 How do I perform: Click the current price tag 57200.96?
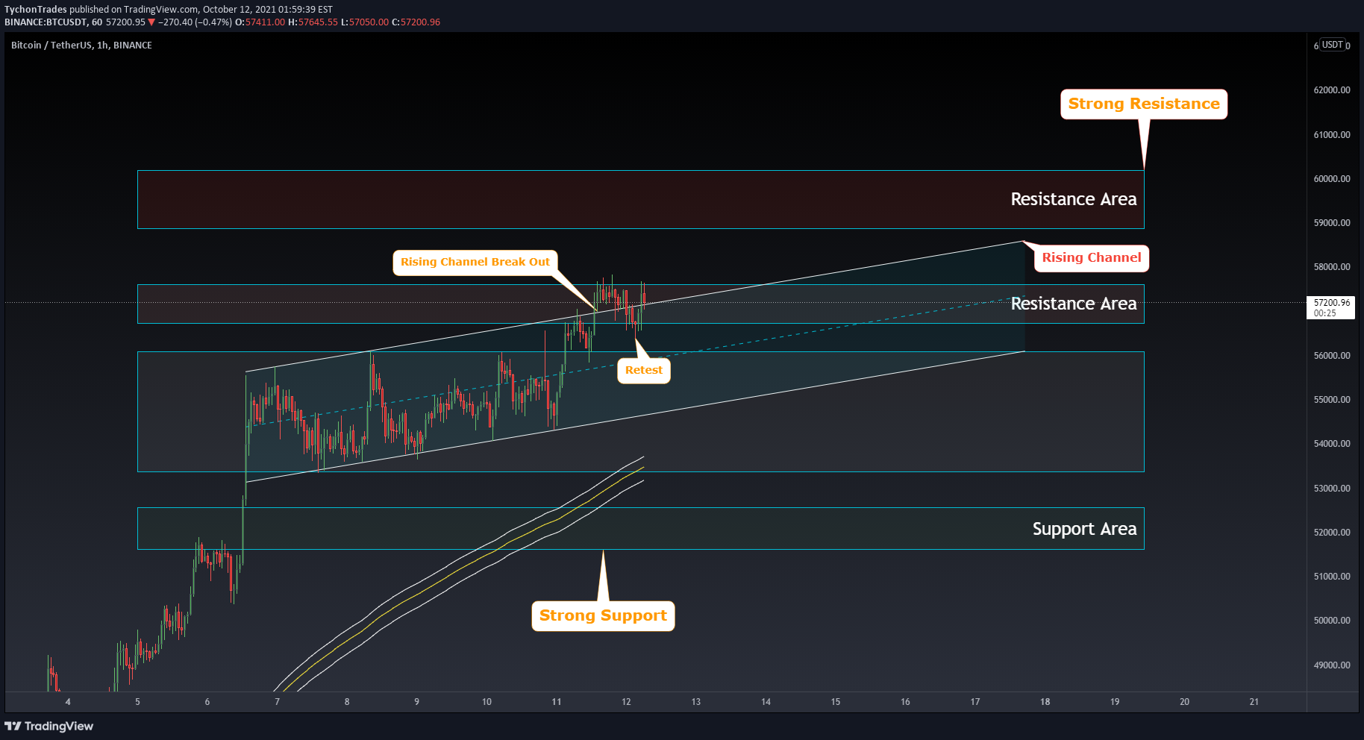1332,303
